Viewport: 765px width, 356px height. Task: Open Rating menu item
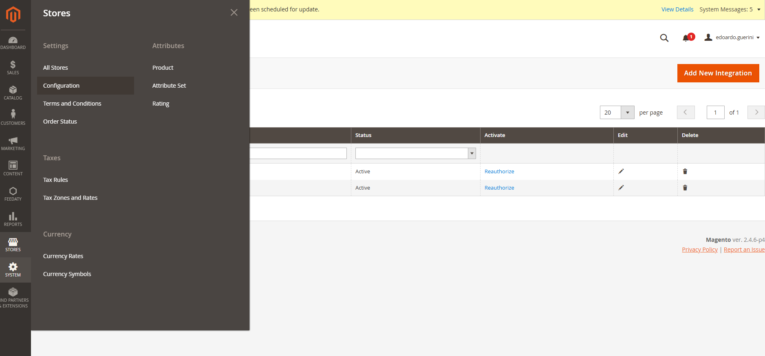coord(161,104)
